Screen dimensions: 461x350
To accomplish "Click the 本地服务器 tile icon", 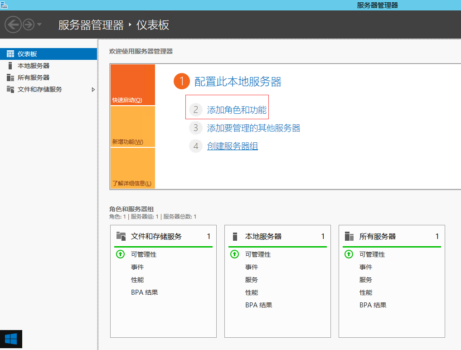I will coord(235,236).
